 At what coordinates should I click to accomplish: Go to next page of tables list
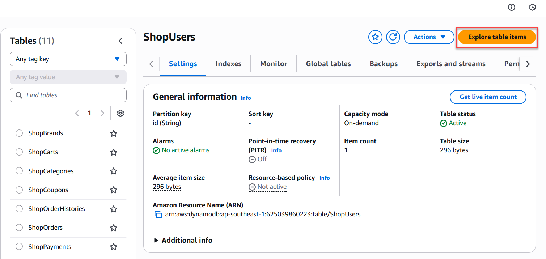pyautogui.click(x=102, y=113)
